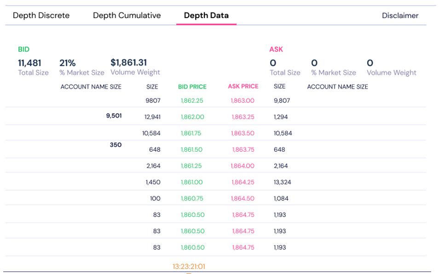The image size is (439, 274).
Task: Select bid price 1,861.00
Action: tap(192, 182)
